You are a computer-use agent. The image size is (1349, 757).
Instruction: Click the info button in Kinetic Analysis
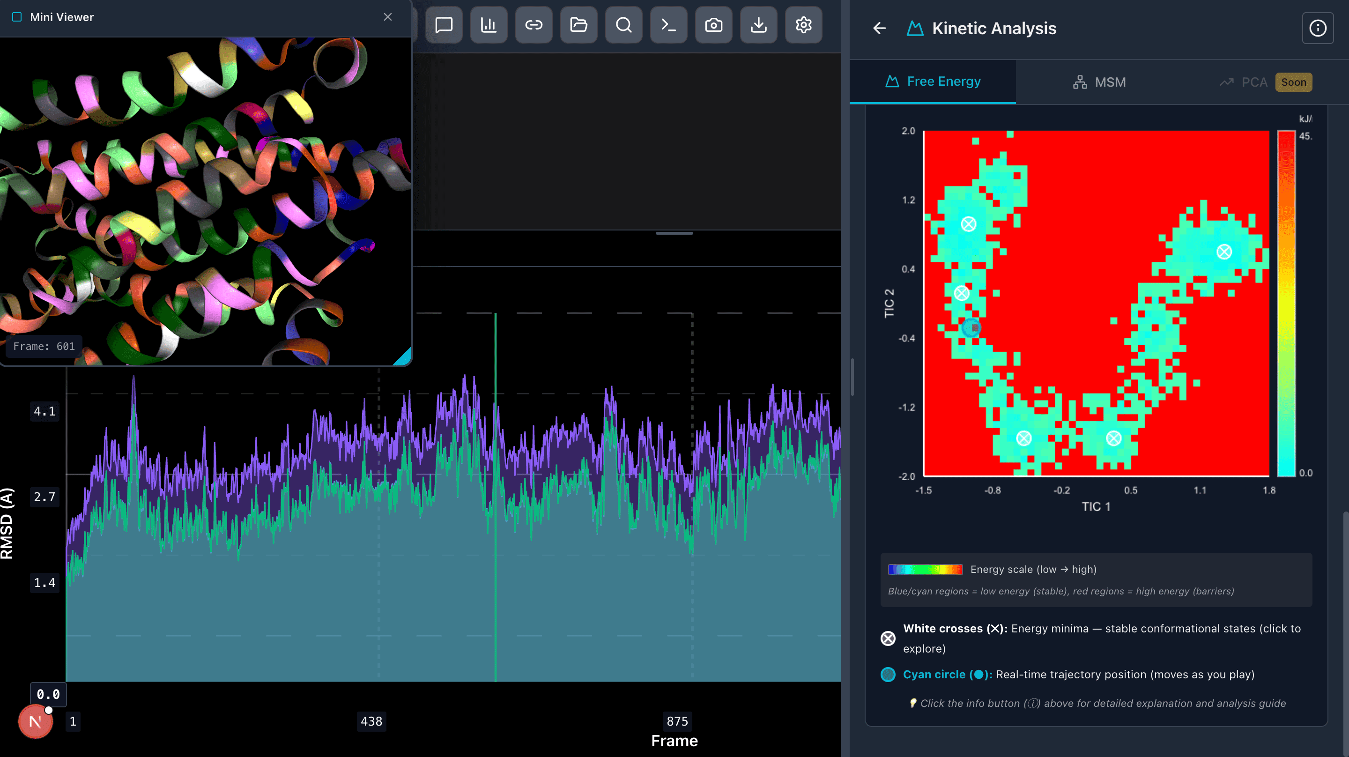tap(1318, 28)
